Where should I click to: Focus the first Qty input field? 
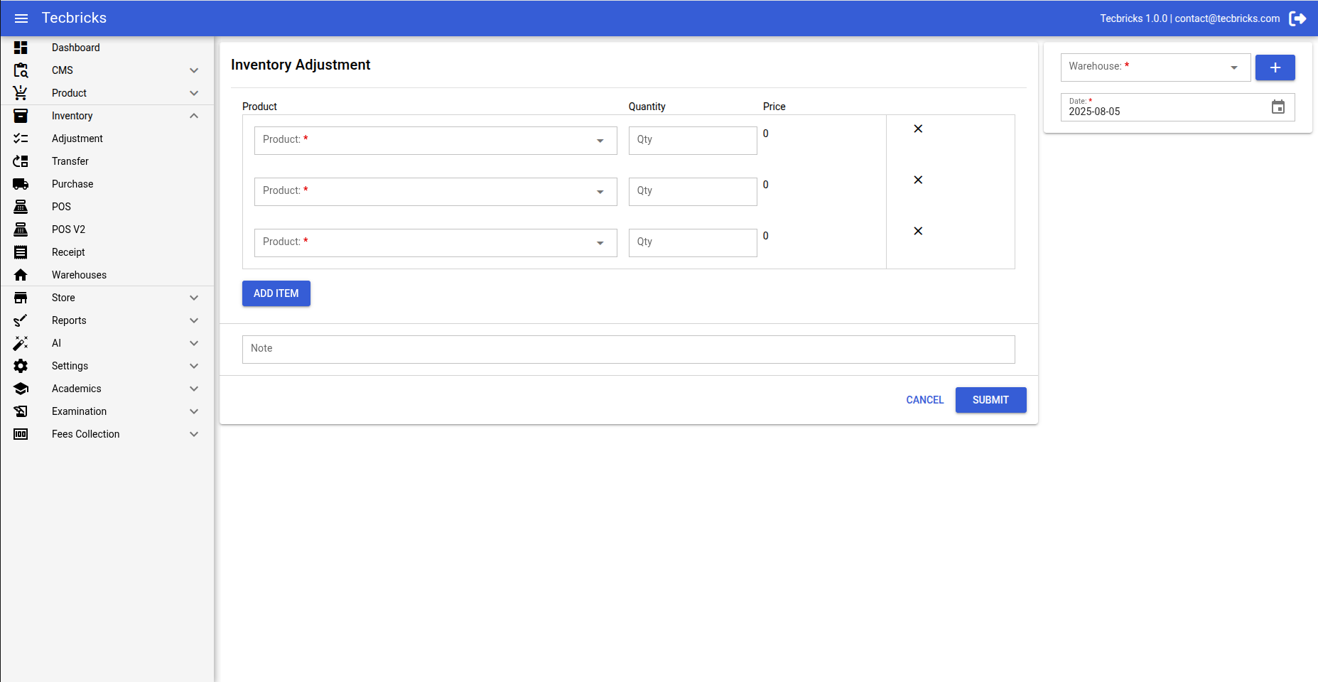pos(693,141)
